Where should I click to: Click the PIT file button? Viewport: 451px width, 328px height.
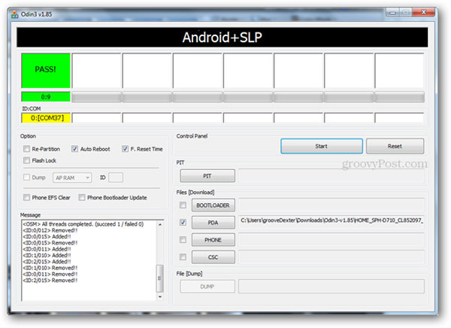pyautogui.click(x=208, y=175)
